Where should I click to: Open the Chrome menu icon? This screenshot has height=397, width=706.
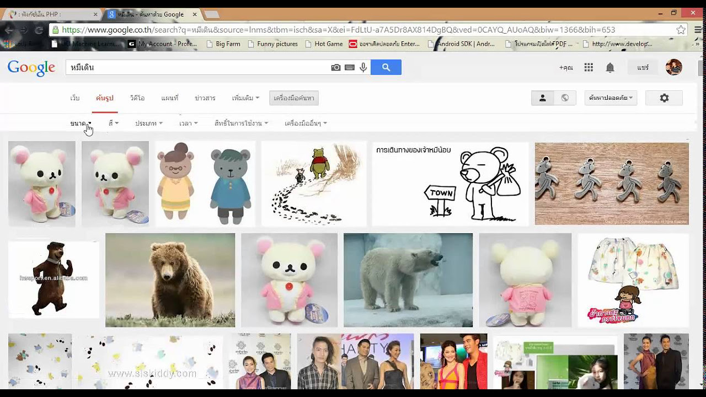coord(698,30)
